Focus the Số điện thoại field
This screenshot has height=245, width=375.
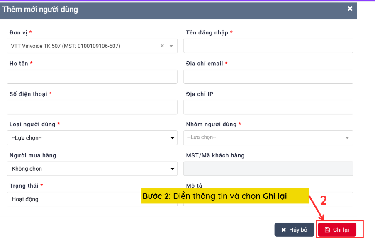[x=92, y=107]
